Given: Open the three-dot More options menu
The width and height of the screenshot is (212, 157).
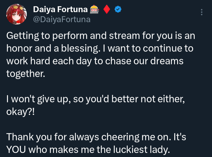Looking at the screenshot, I should click(x=201, y=12).
